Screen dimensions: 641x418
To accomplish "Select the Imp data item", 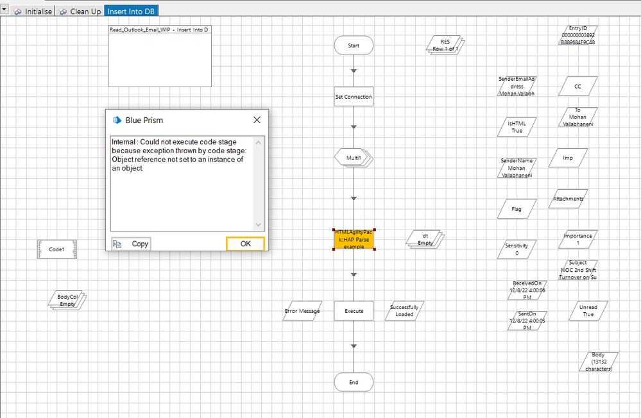I will pos(568,158).
